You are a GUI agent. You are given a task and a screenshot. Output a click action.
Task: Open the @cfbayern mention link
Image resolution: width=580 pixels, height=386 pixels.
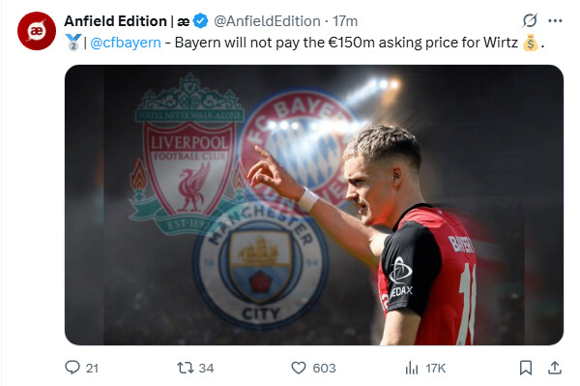coord(126,43)
